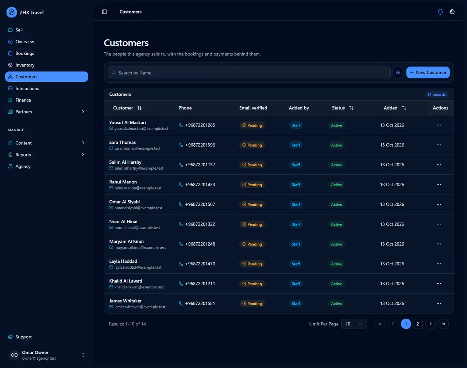Open the notifications bell
The height and width of the screenshot is (368, 467).
tap(440, 12)
